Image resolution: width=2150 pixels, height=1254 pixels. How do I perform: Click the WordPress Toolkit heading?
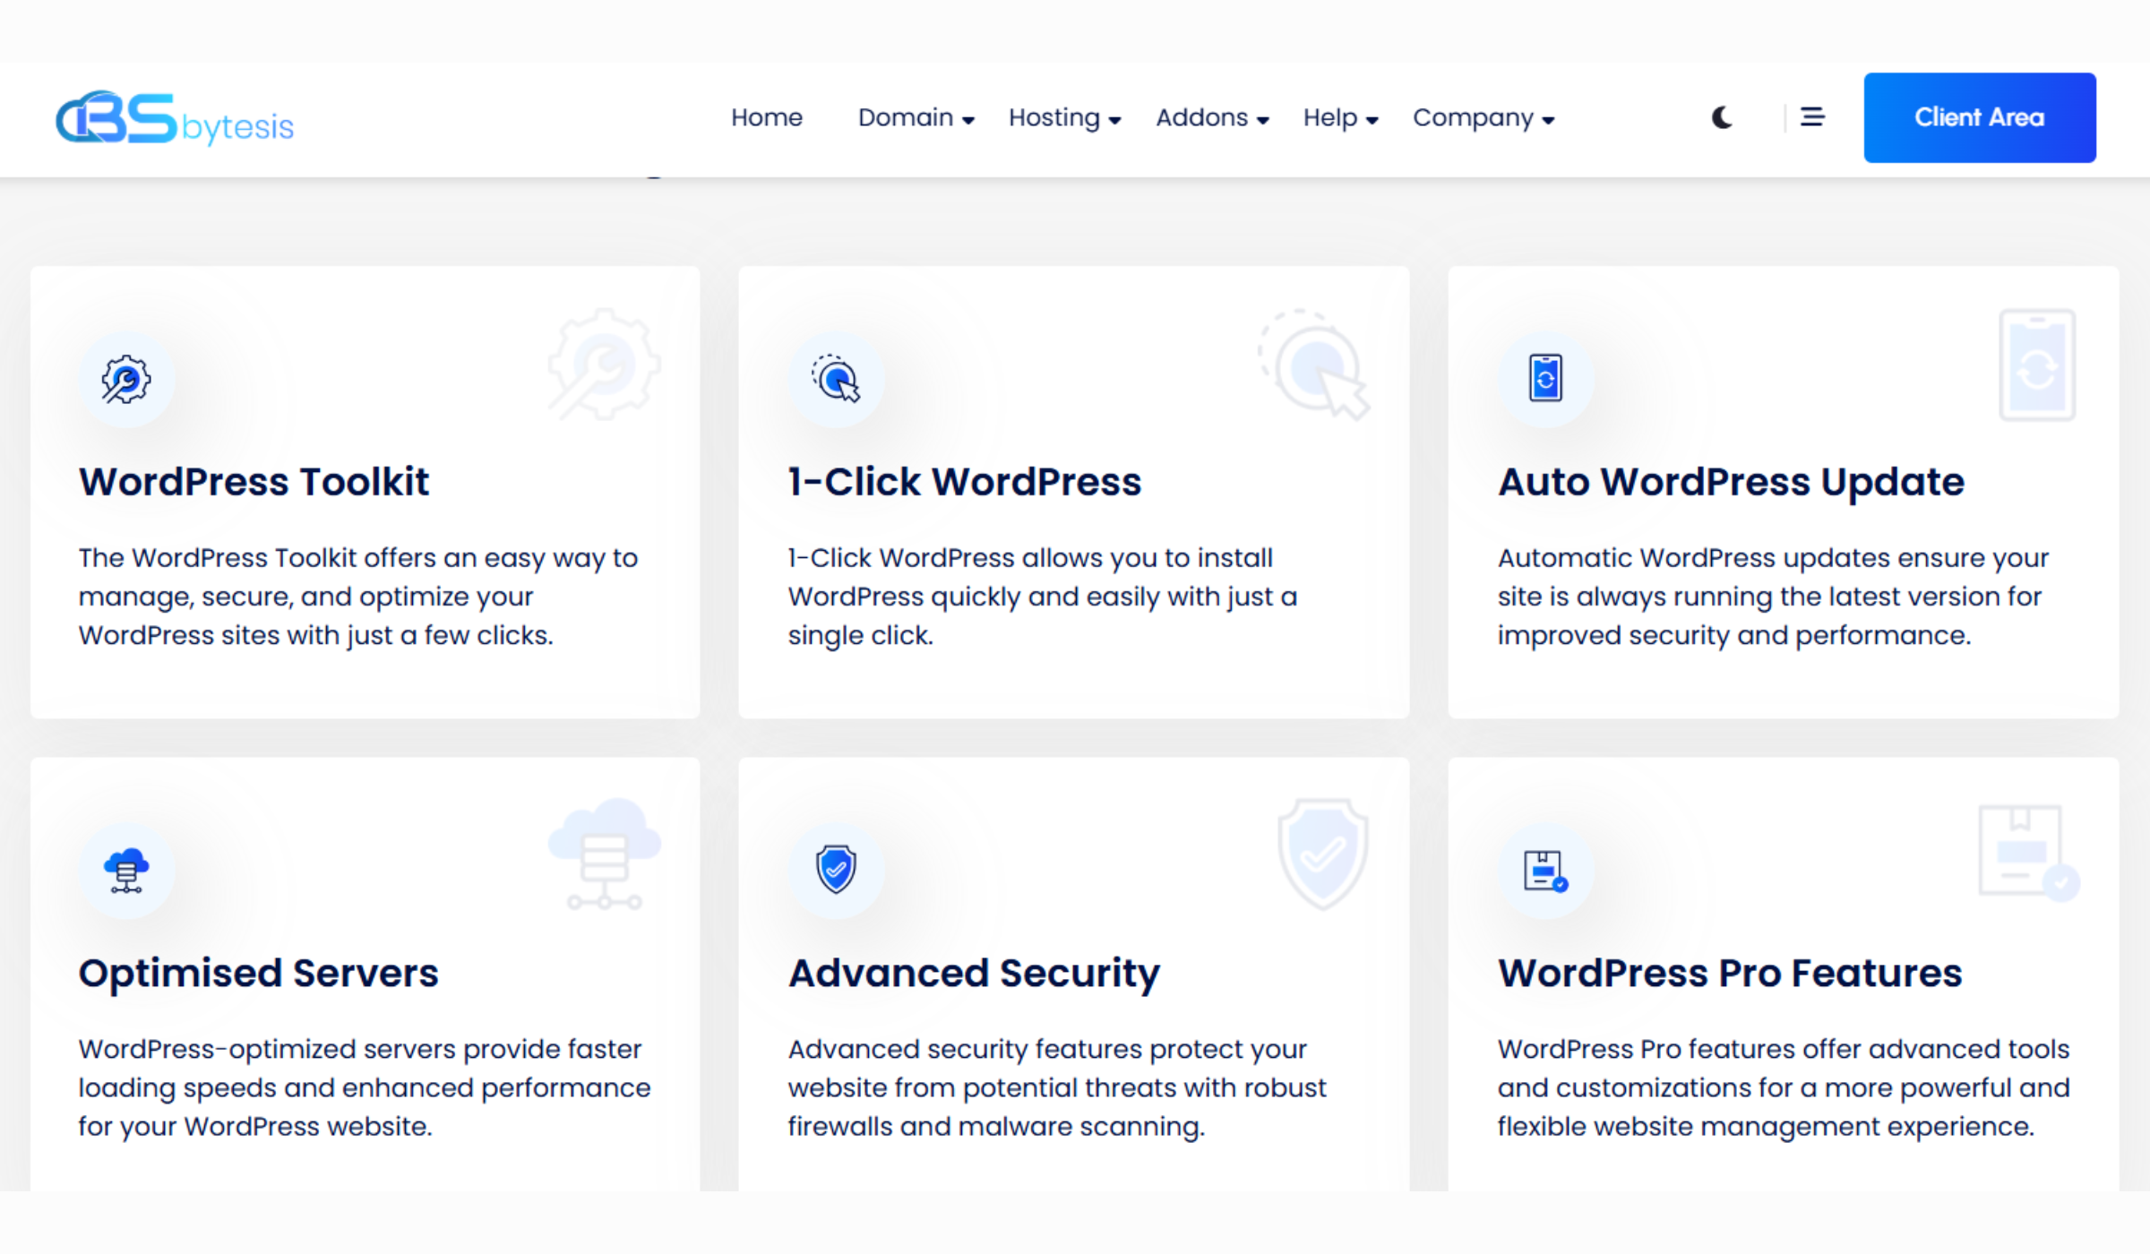[254, 482]
